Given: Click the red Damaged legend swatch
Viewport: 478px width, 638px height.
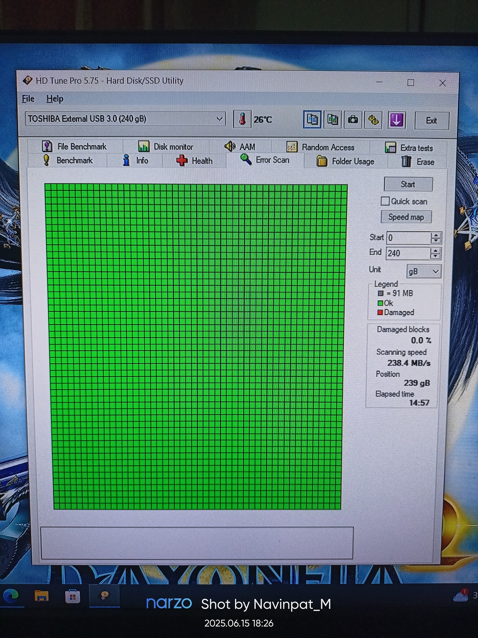Looking at the screenshot, I should pyautogui.click(x=380, y=312).
